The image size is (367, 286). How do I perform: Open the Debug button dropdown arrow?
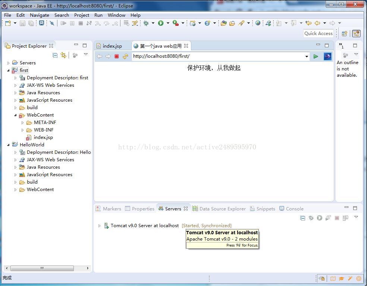153,23
